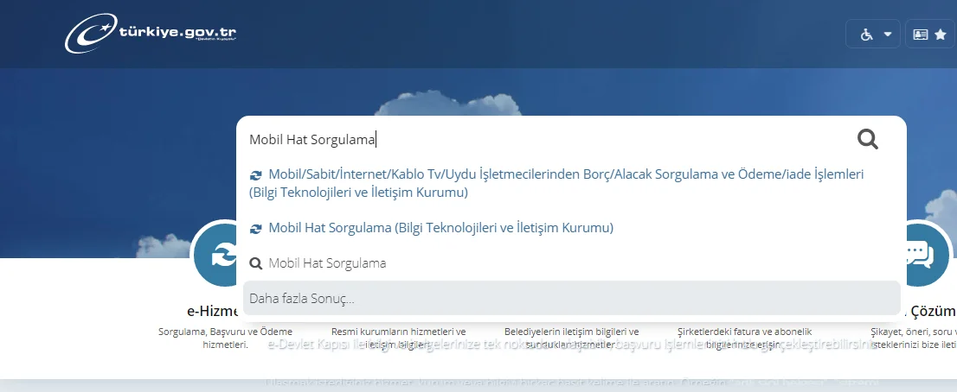The image size is (957, 392).
Task: Click the türkiye.gov.tr logo
Action: [x=151, y=33]
